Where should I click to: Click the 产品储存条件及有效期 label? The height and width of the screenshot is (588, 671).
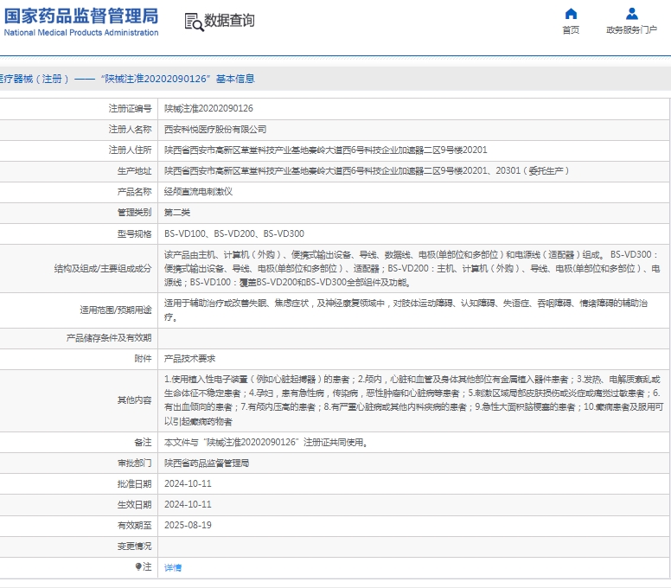point(109,338)
